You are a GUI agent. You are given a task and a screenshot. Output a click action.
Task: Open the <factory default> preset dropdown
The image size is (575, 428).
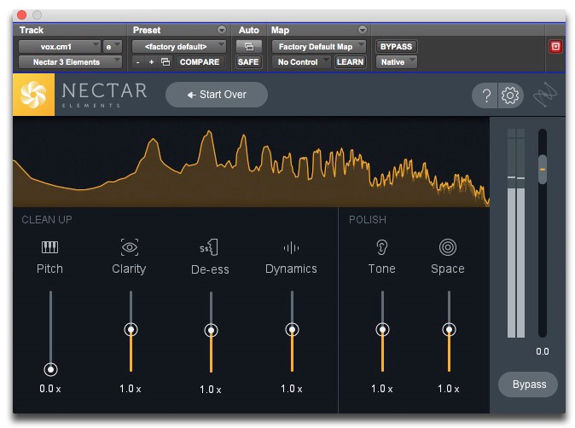tap(179, 47)
